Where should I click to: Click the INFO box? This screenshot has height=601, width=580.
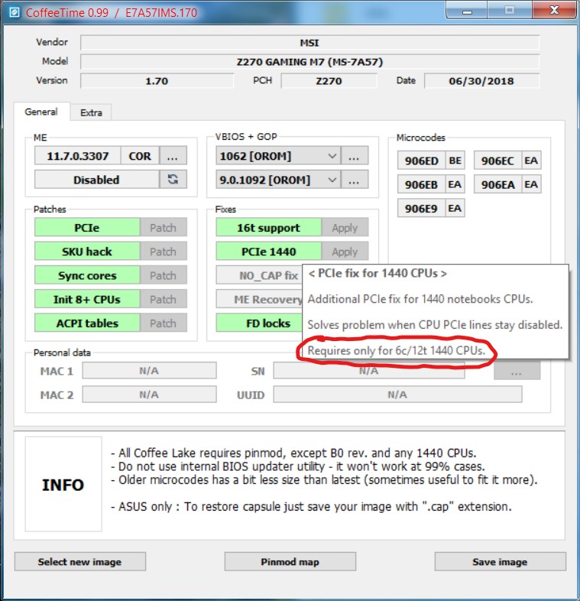[63, 484]
